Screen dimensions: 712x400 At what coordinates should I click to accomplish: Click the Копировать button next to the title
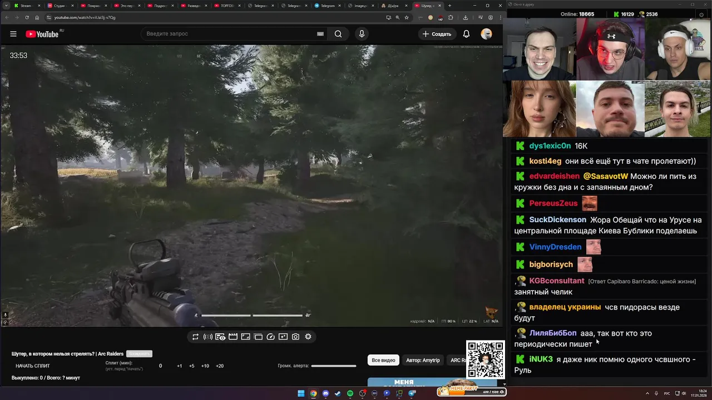tap(139, 354)
